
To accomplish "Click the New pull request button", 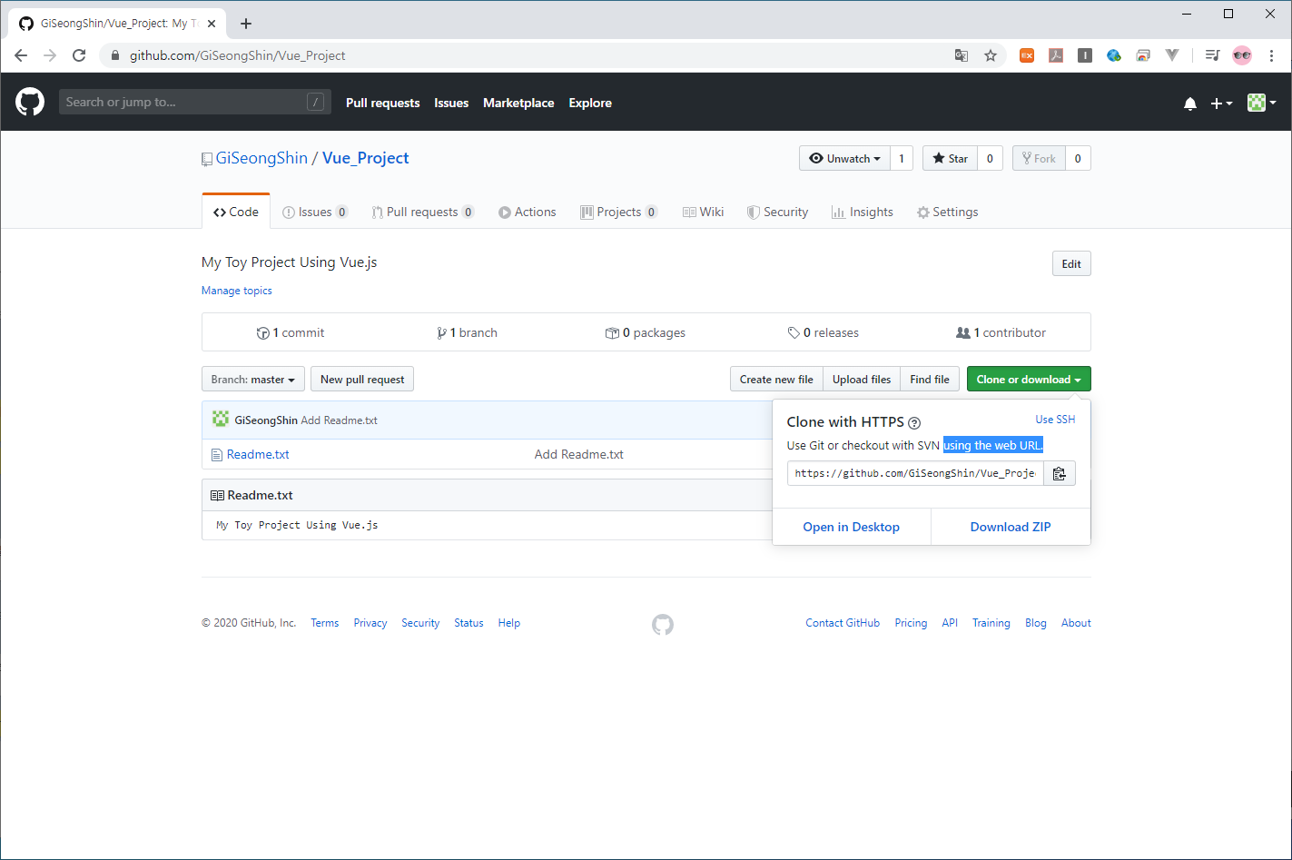I will [362, 380].
